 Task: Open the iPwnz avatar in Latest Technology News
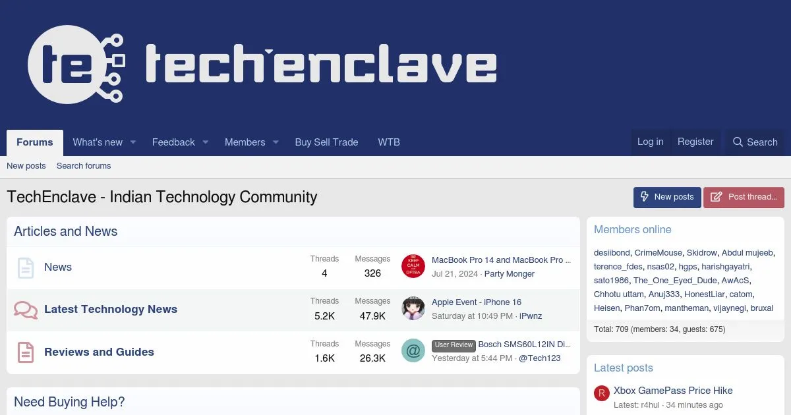coord(413,308)
